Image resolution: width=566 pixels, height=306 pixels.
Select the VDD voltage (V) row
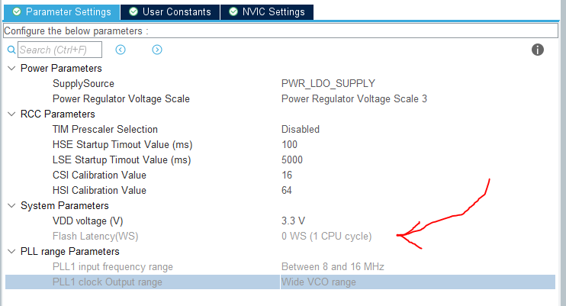pyautogui.click(x=87, y=221)
